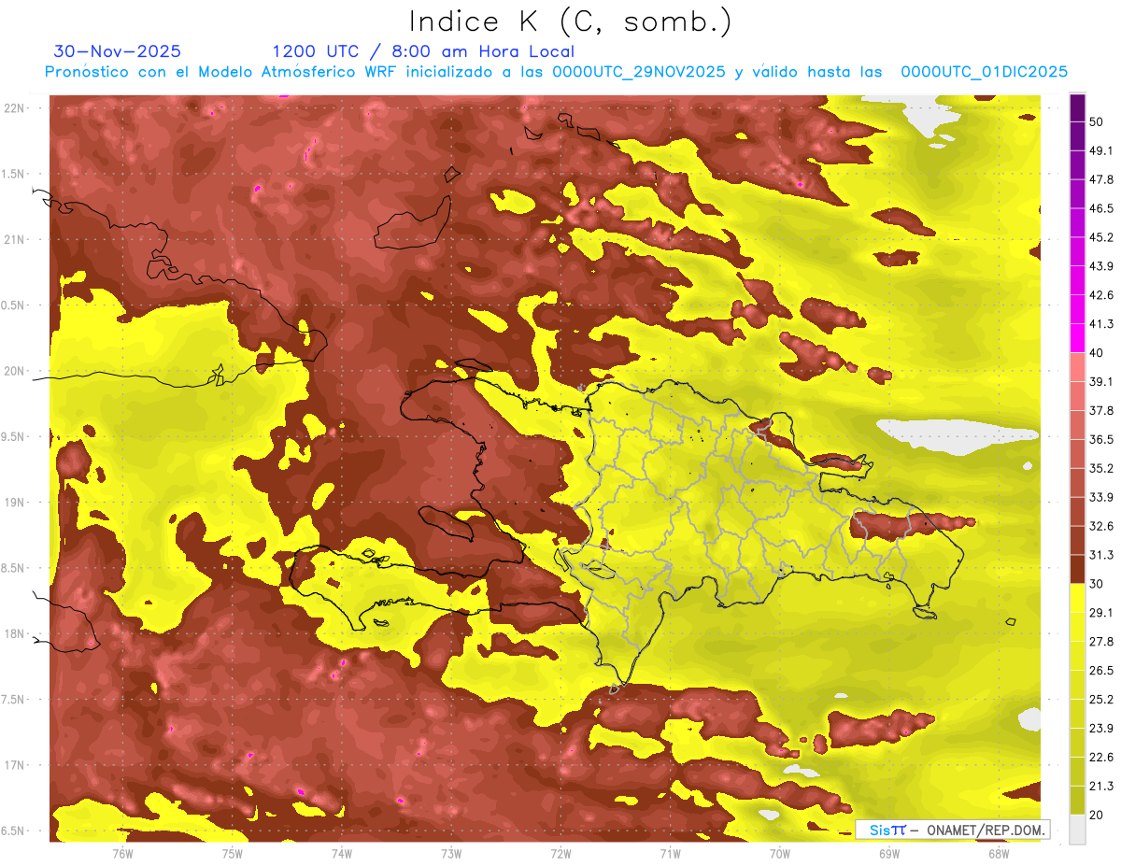
Task: Click the '1200 UTC / 8:00 am Hora Local' time text
Action: tap(423, 51)
